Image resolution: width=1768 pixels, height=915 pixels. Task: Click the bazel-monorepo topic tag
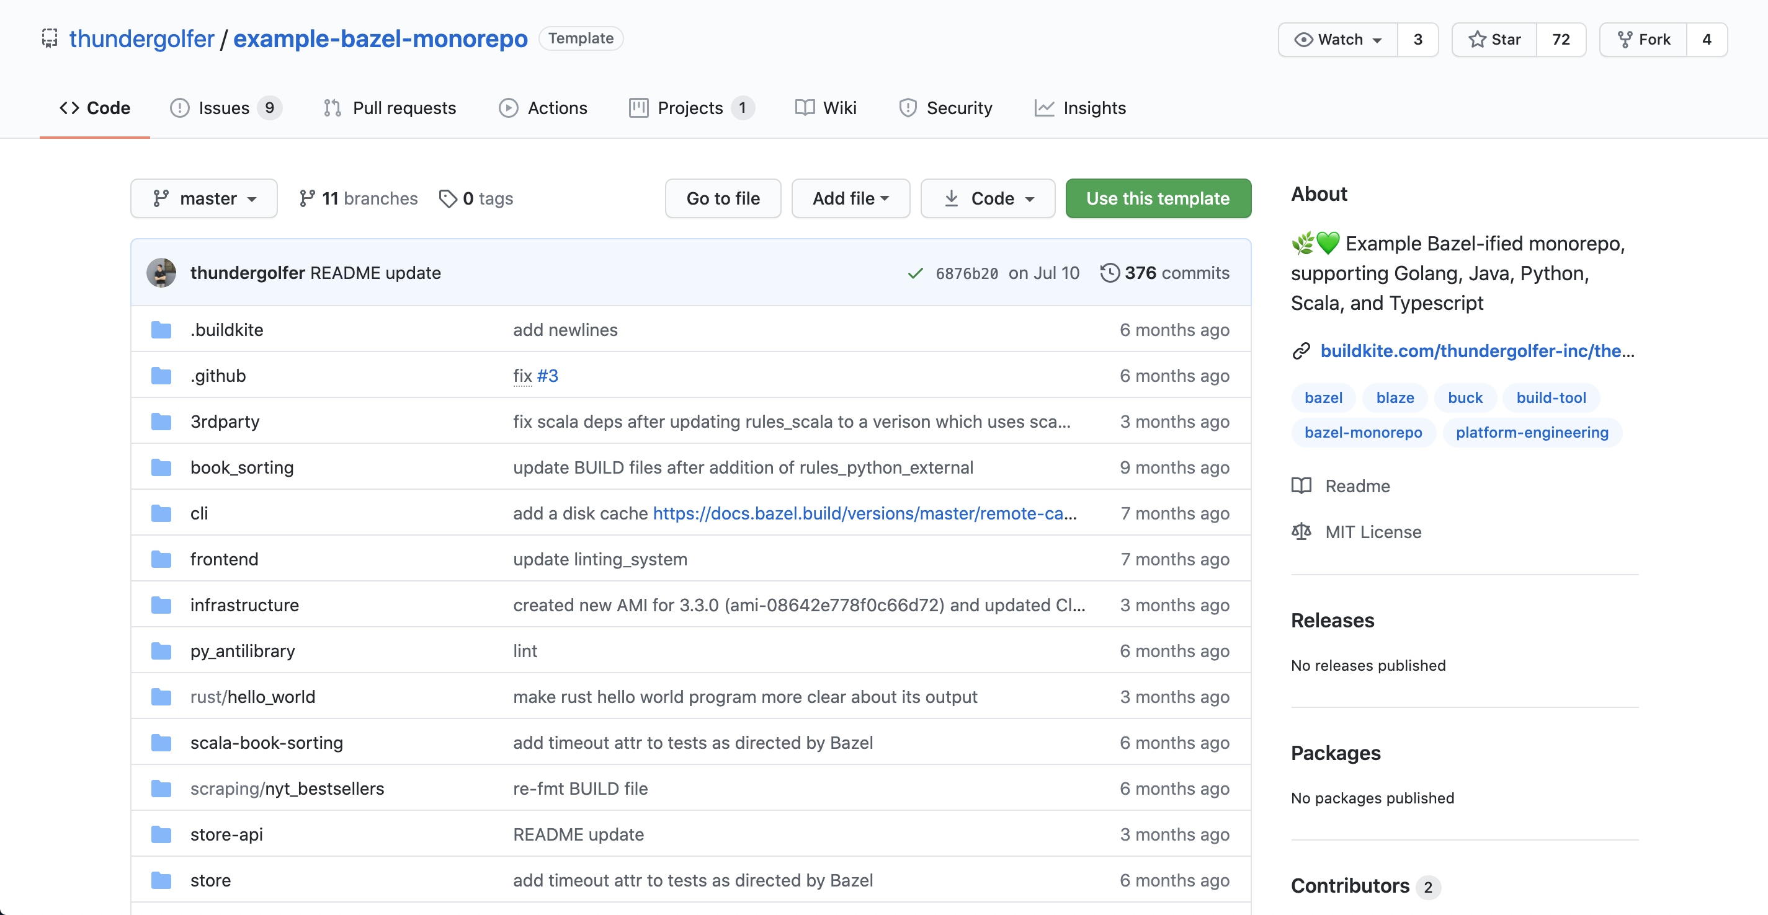1362,432
